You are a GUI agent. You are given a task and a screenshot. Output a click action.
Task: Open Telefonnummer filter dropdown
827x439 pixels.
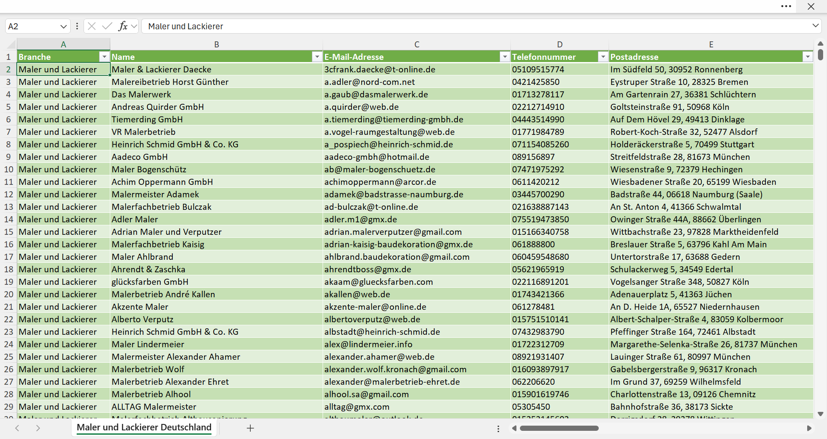(x=603, y=57)
